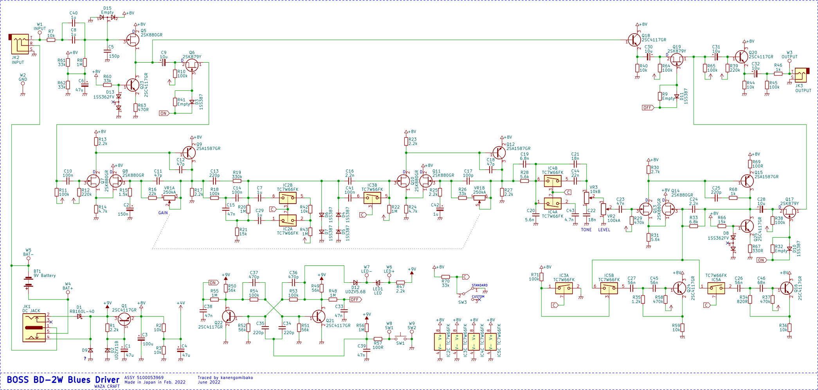
Task: Select the Q18 2SC4117GR transistor
Action: (x=634, y=40)
